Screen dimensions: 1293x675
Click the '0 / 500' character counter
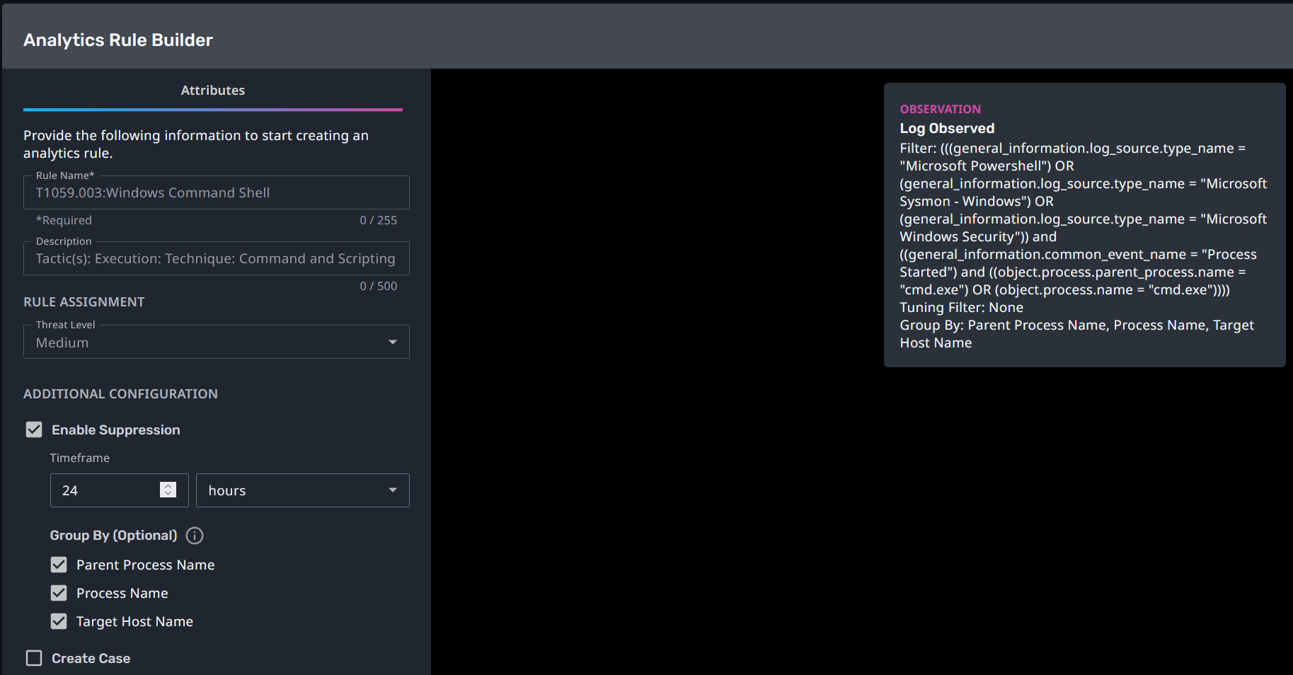click(x=379, y=286)
